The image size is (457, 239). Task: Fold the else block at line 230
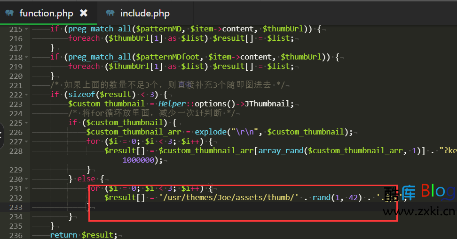(x=27, y=179)
